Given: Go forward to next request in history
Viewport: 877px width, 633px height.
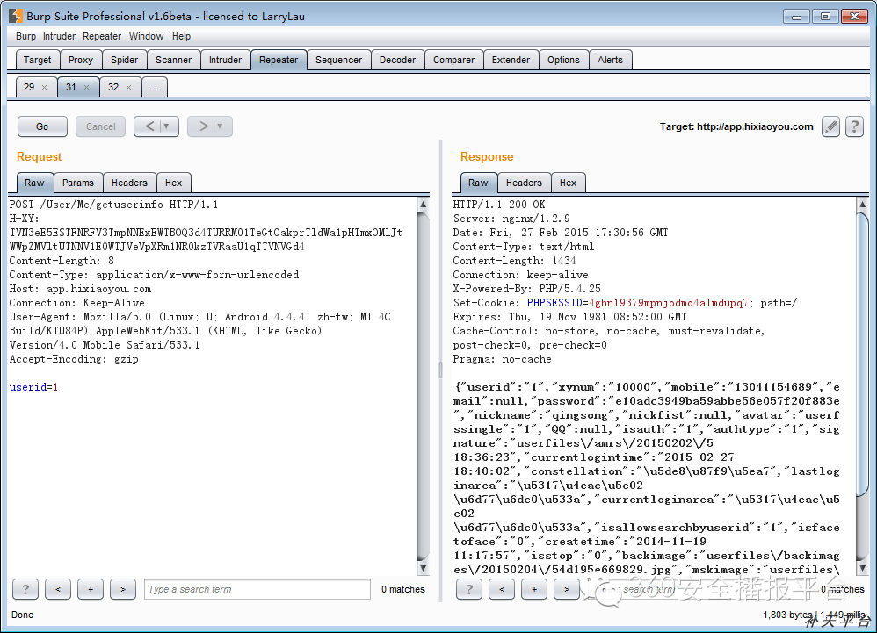Looking at the screenshot, I should [x=203, y=126].
